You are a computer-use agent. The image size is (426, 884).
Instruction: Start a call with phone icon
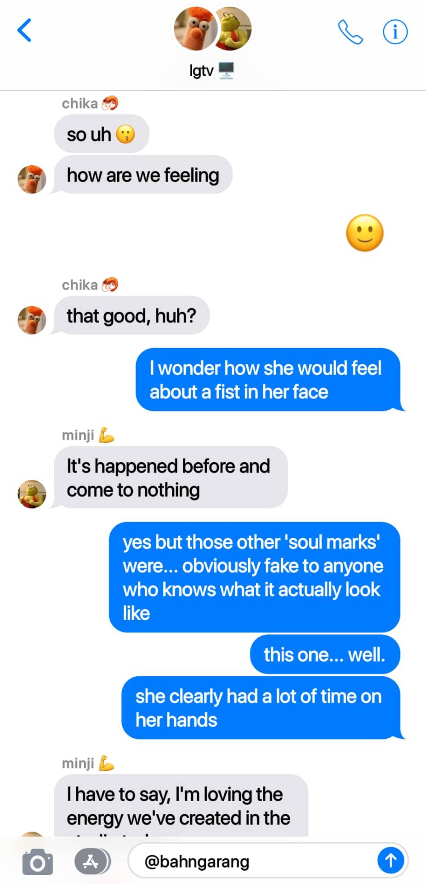[350, 32]
